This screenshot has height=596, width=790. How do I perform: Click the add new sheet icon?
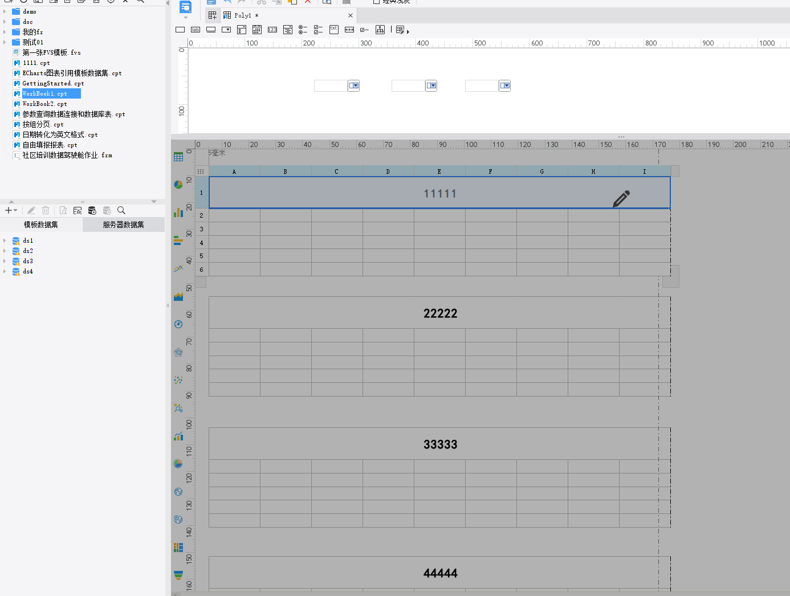coord(212,15)
